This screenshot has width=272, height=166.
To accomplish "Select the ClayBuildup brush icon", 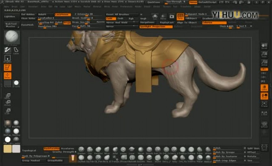I will 81,158.
